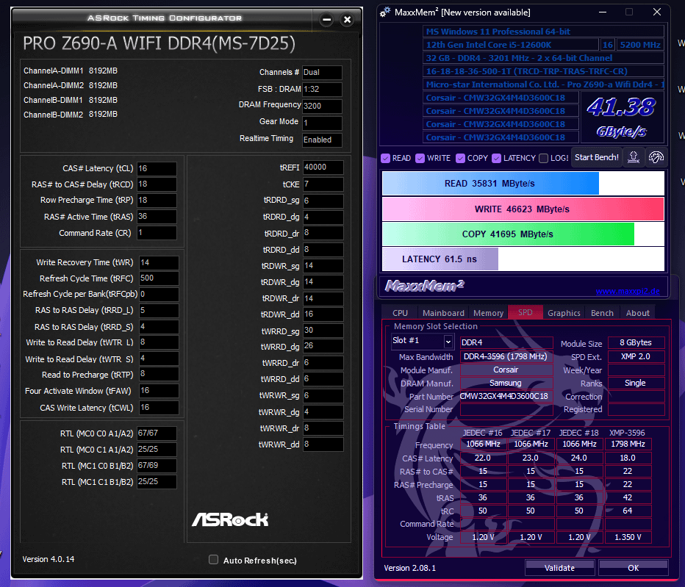
Task: Click the Validate button
Action: click(559, 567)
